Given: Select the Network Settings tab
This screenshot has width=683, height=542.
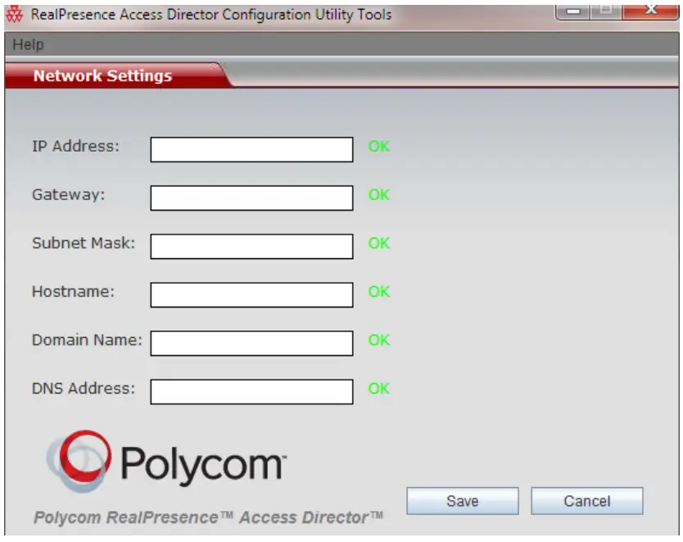Looking at the screenshot, I should [103, 75].
